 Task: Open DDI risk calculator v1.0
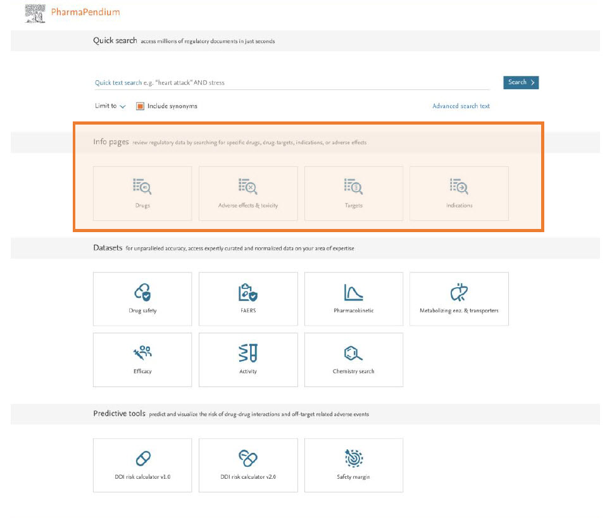coord(142,465)
